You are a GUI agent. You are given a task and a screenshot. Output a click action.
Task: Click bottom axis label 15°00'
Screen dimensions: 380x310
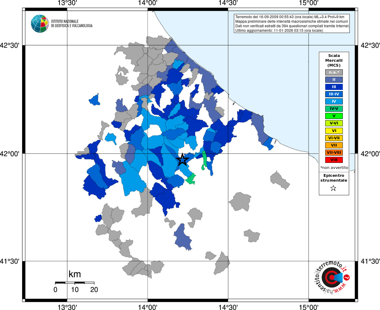click(x=309, y=307)
